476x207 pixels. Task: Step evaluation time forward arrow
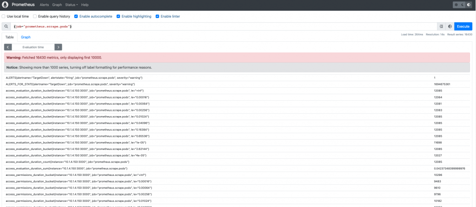[x=58, y=47]
